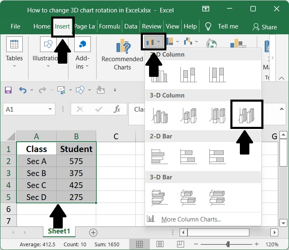
Task: Zoom out with the minus button
Action: (196, 244)
